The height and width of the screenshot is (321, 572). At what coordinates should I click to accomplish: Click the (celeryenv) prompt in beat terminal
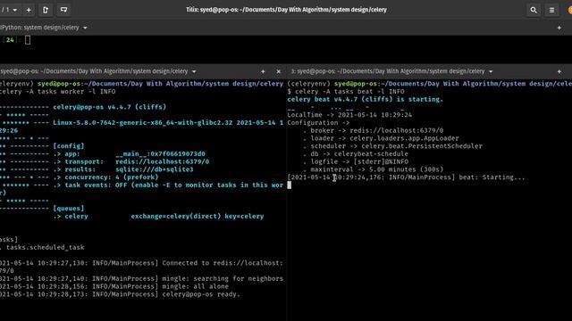pos(308,84)
